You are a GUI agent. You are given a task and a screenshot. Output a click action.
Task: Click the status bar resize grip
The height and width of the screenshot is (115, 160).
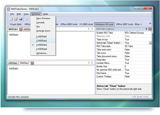point(151,97)
